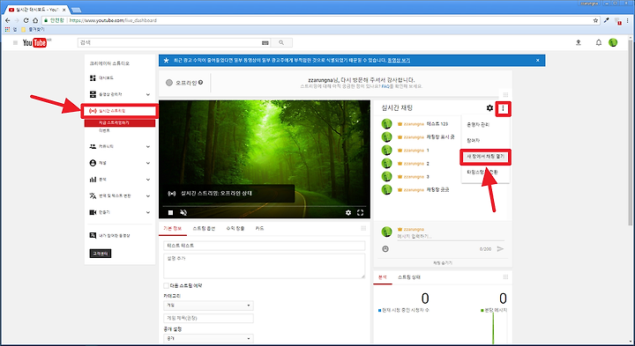Switch to the Cards (카드) tab
Viewport: 635px width, 346px height.
click(259, 228)
